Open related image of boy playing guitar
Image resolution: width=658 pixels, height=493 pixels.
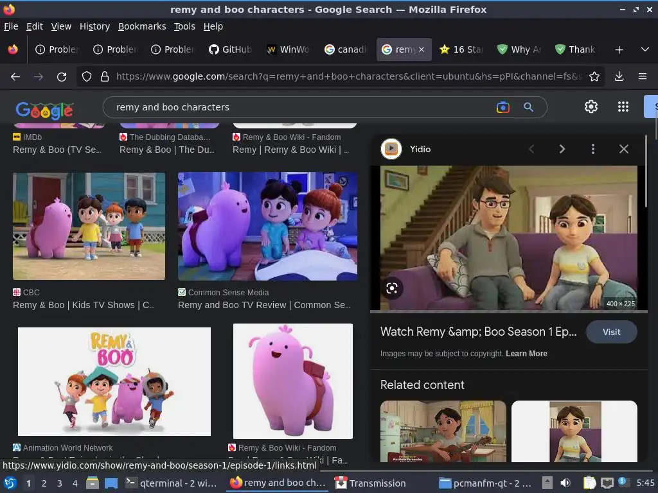[443, 431]
